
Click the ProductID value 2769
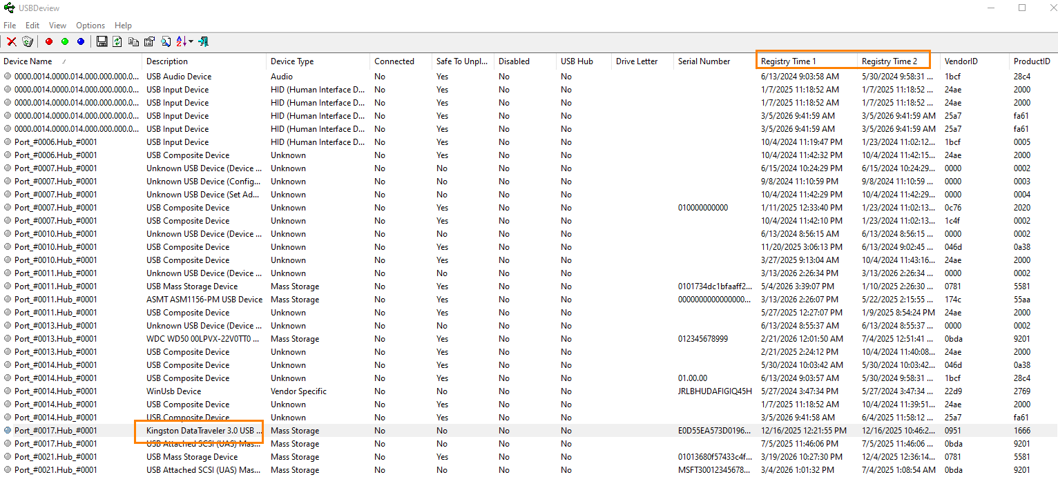pos(1022,391)
